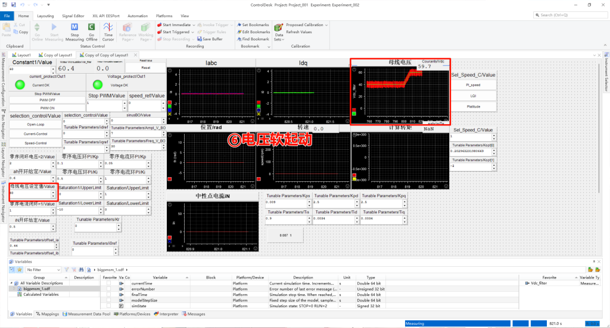Image resolution: width=610 pixels, height=328 pixels.
Task: Click the Current OK green indicator
Action: pos(20,84)
